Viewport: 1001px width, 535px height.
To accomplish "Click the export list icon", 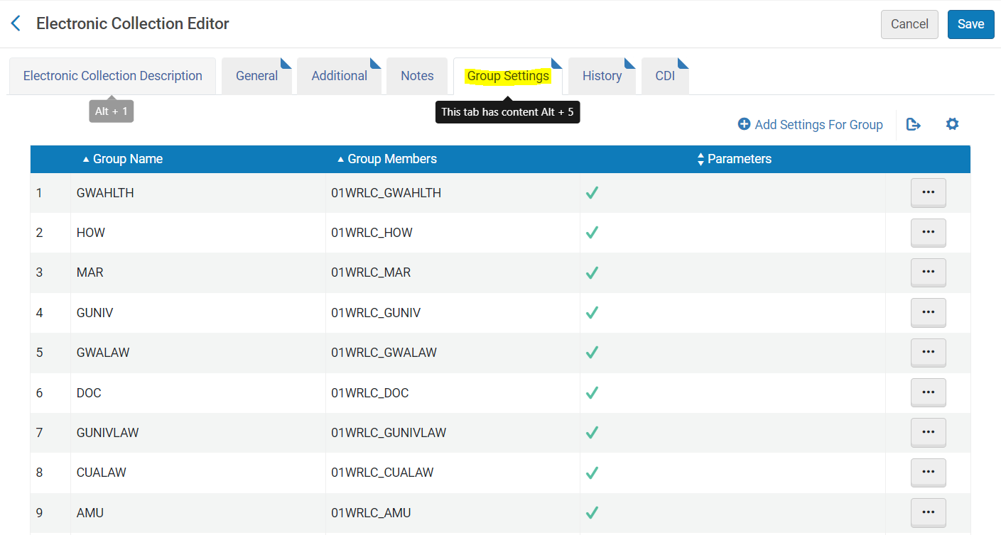I will point(914,125).
